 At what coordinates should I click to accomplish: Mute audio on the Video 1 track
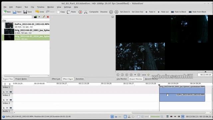(7, 92)
